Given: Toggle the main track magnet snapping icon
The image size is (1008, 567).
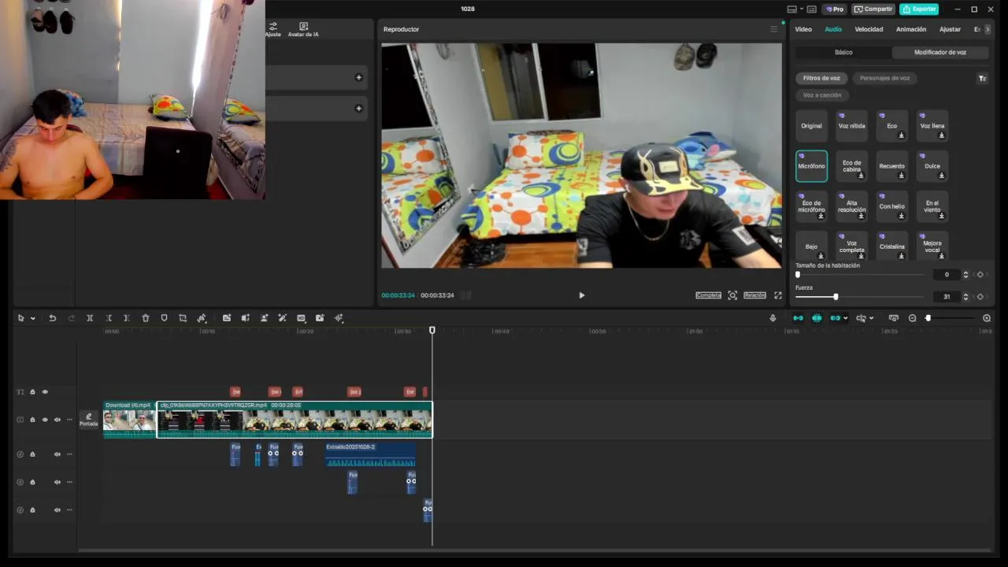Looking at the screenshot, I should pyautogui.click(x=798, y=318).
